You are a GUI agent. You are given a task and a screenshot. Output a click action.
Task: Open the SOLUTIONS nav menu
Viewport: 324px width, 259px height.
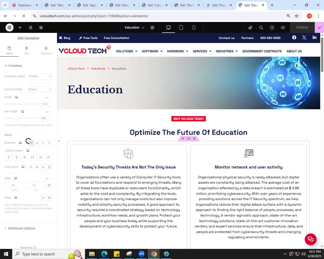pos(127,51)
